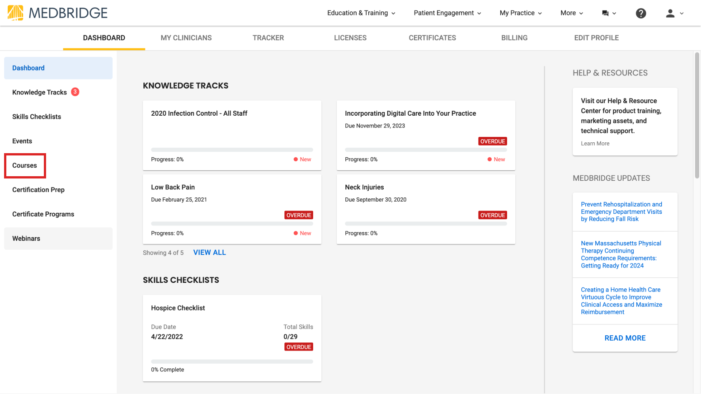Switch to the Billing tab
The height and width of the screenshot is (394, 701).
coord(514,38)
